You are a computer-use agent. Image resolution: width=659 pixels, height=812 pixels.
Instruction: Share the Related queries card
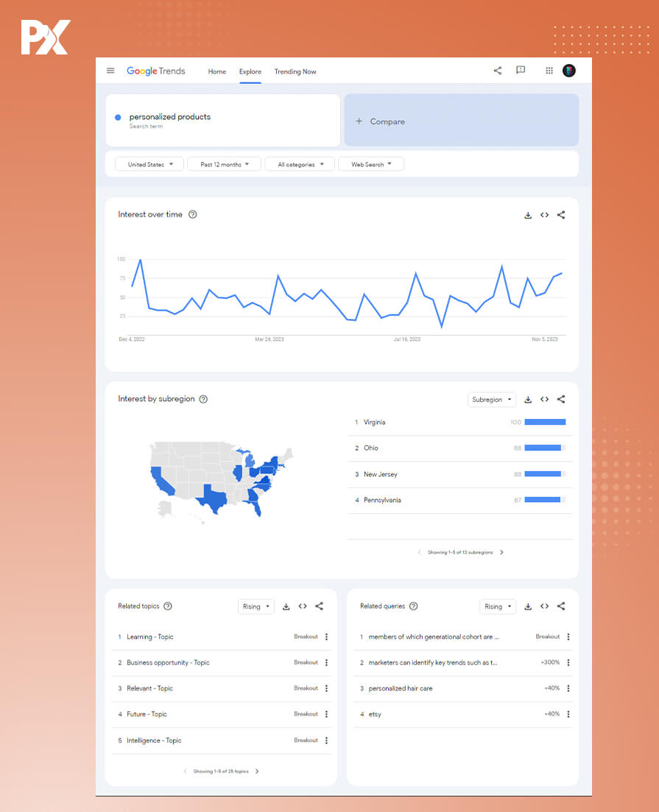coord(561,607)
